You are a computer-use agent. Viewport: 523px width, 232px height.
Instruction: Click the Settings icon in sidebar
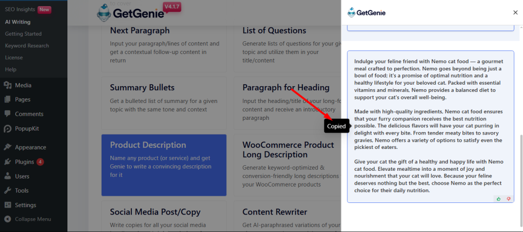8,205
